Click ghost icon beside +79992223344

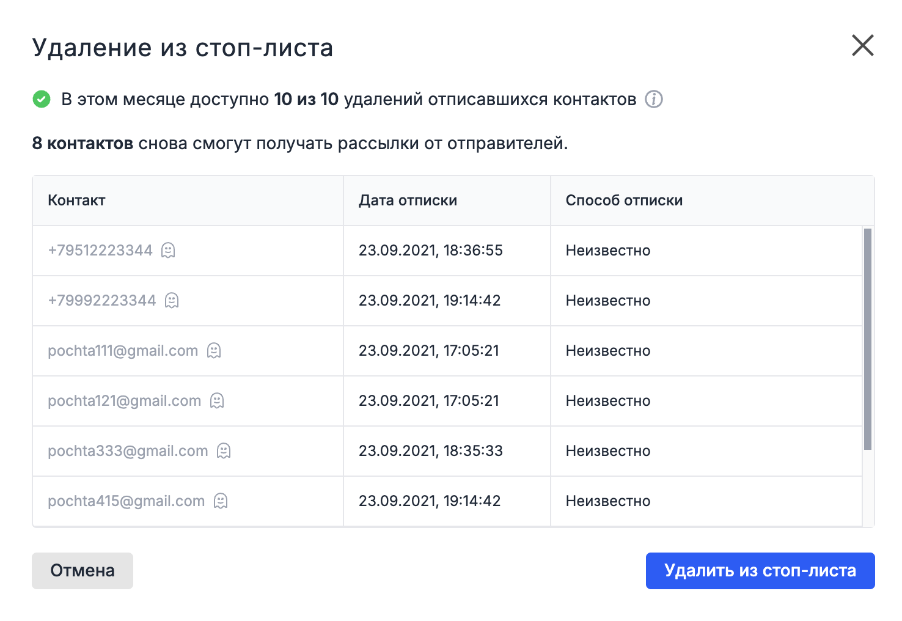(172, 300)
